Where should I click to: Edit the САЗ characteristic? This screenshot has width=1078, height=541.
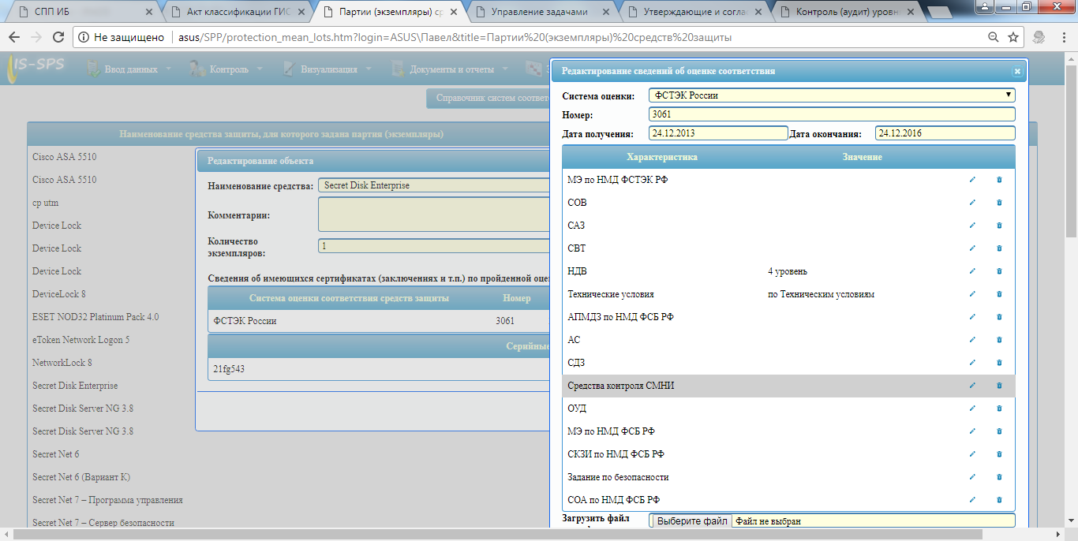coord(972,226)
